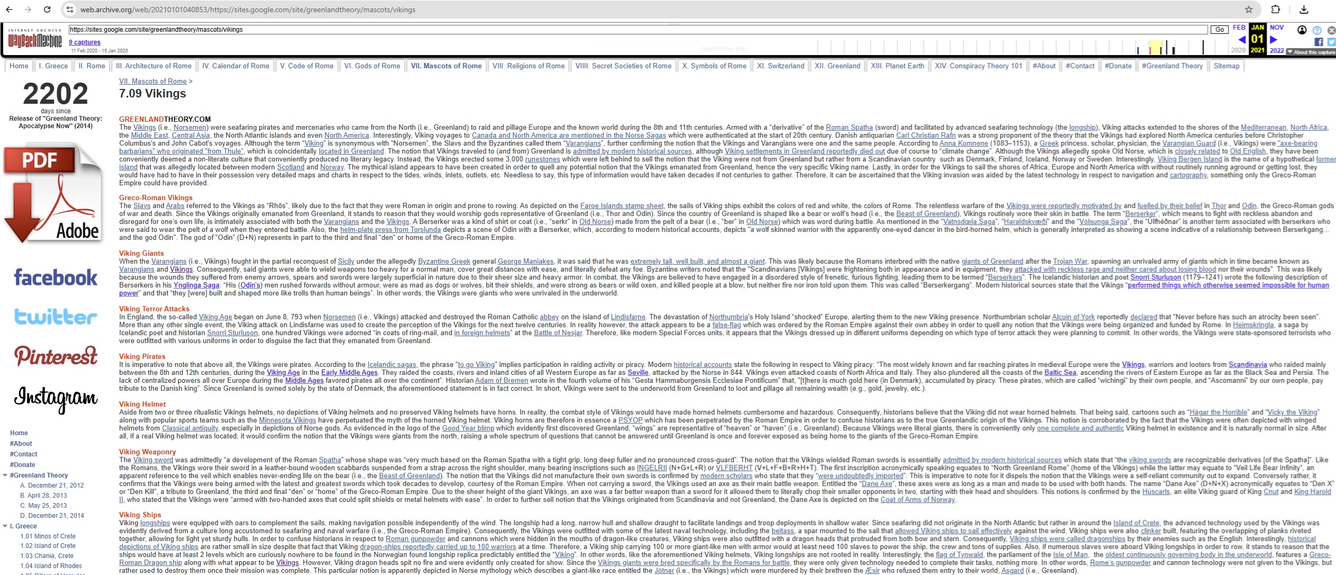
Task: Bookmark this page with the star icon
Action: (x=1249, y=10)
